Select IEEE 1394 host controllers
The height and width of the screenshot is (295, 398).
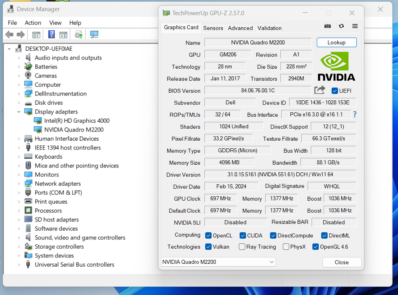[x=68, y=147]
